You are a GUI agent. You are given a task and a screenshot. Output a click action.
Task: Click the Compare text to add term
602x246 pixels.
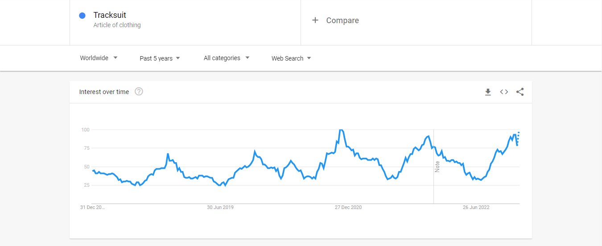point(342,20)
